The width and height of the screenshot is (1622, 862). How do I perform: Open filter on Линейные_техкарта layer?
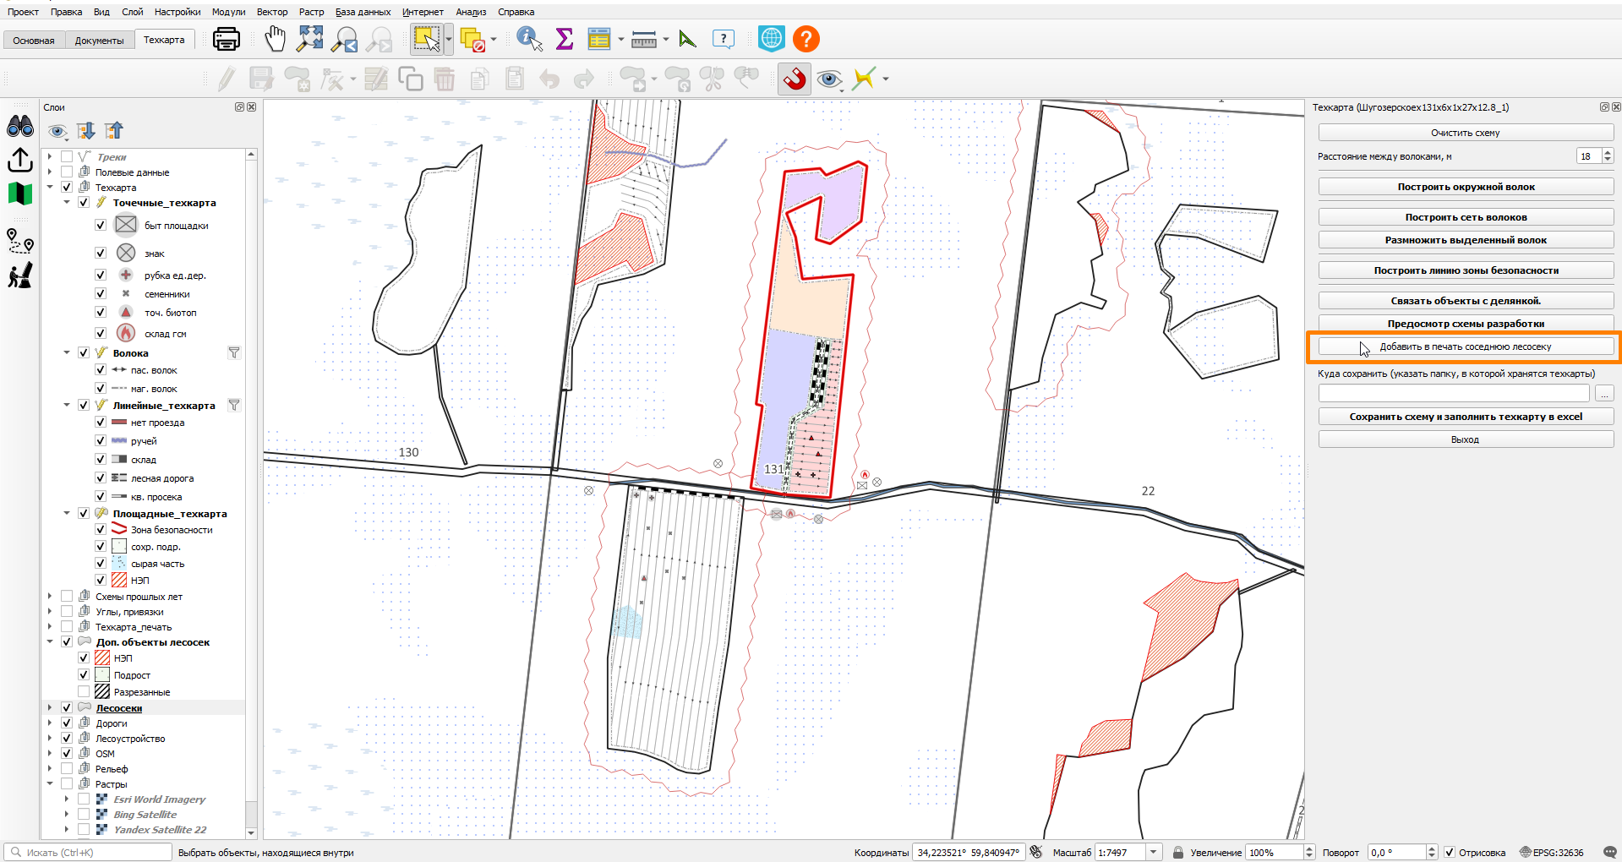coord(234,406)
